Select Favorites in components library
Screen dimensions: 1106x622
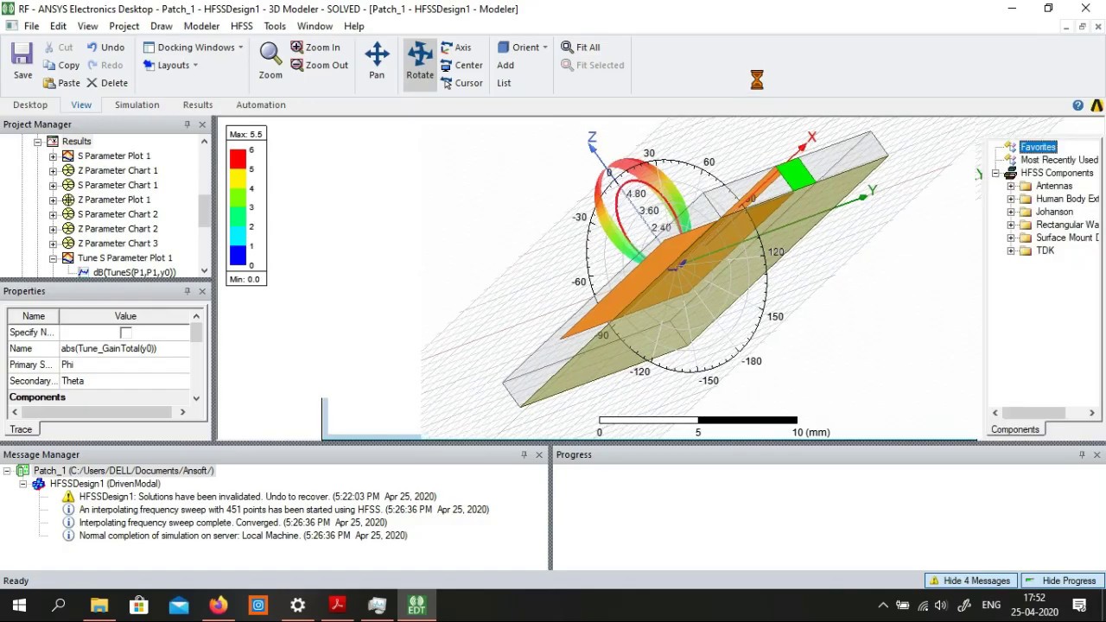click(1038, 147)
